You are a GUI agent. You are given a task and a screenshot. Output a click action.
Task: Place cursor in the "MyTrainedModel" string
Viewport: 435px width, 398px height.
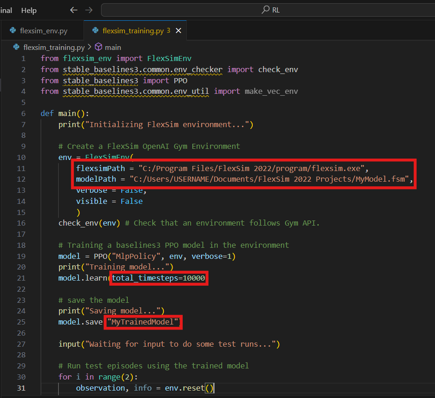pyautogui.click(x=143, y=322)
